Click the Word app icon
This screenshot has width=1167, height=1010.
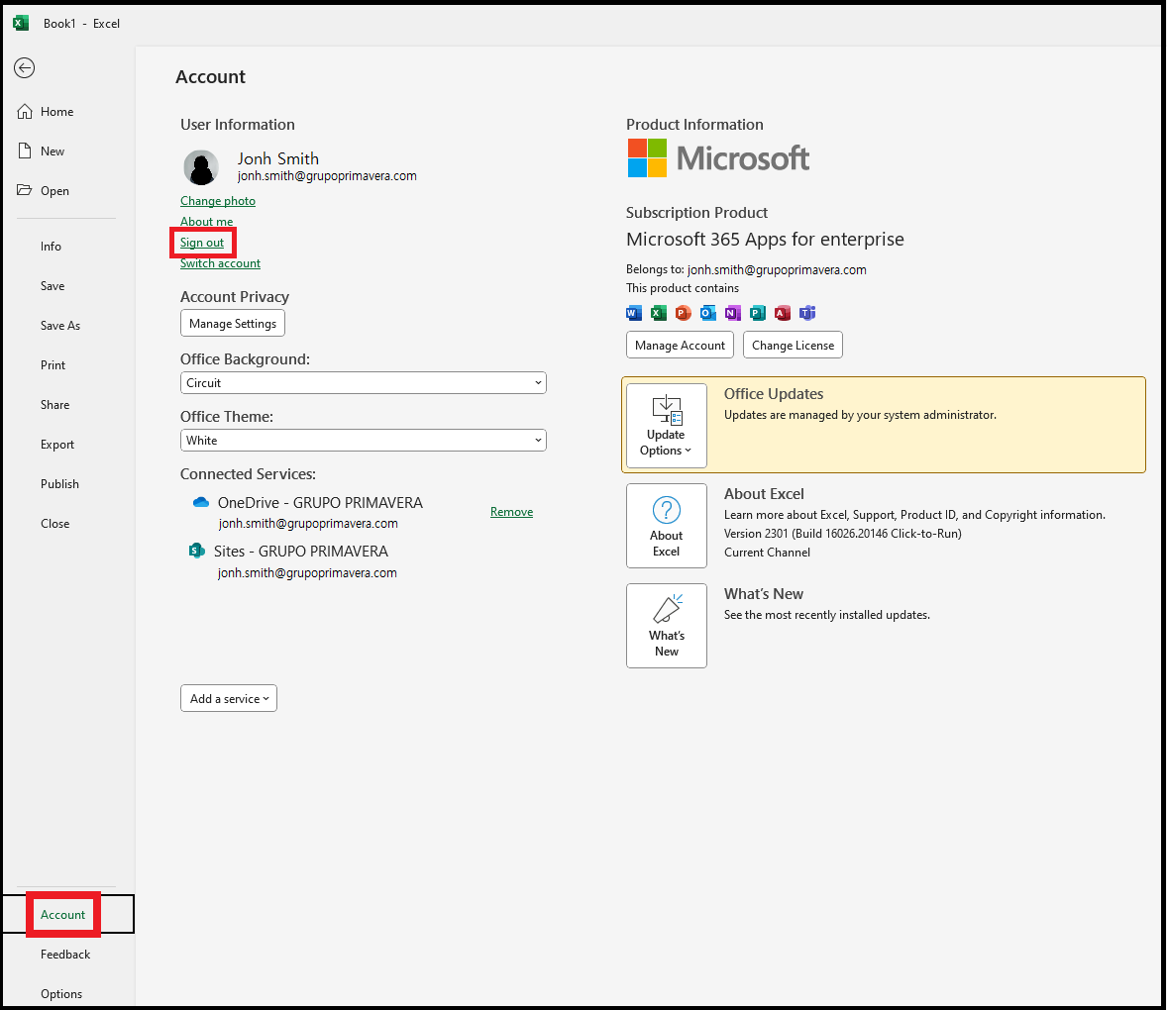point(633,313)
